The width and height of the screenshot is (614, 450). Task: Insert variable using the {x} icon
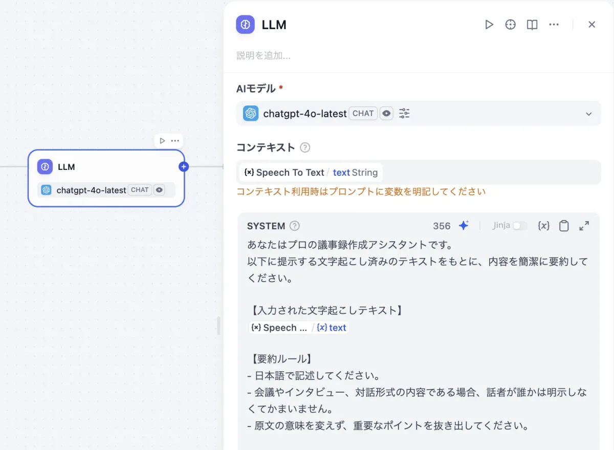(543, 226)
